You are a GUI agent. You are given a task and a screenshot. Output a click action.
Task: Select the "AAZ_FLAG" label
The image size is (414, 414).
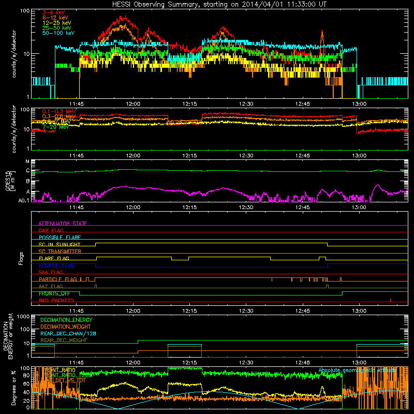click(51, 286)
